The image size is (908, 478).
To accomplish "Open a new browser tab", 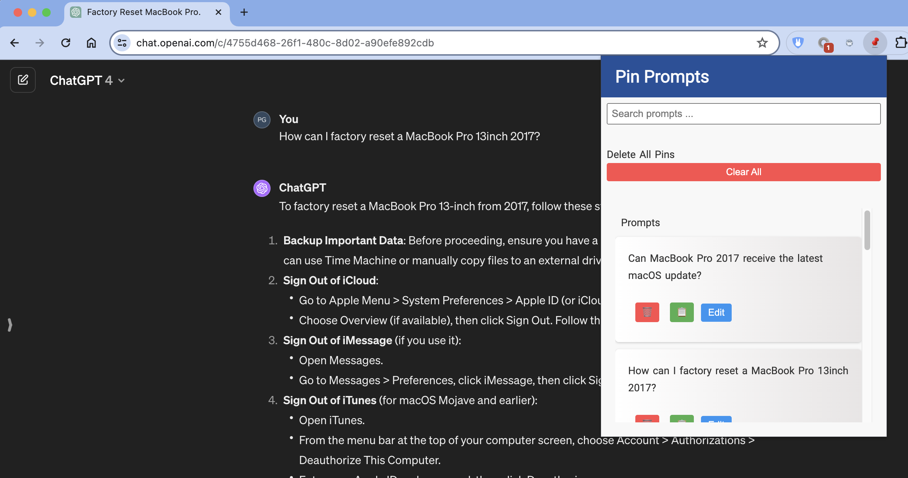I will (244, 12).
